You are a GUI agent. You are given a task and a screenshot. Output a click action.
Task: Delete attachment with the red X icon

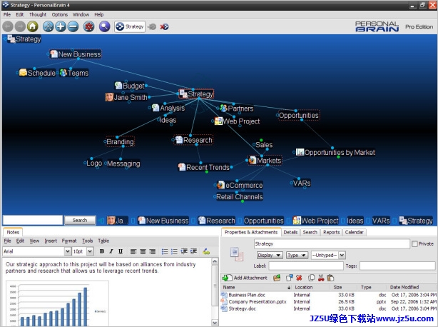[x=299, y=278]
